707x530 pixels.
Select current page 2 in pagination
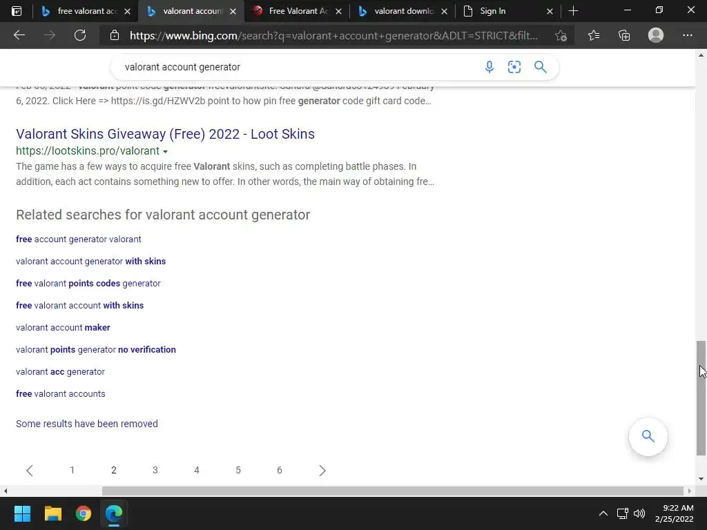tap(114, 471)
